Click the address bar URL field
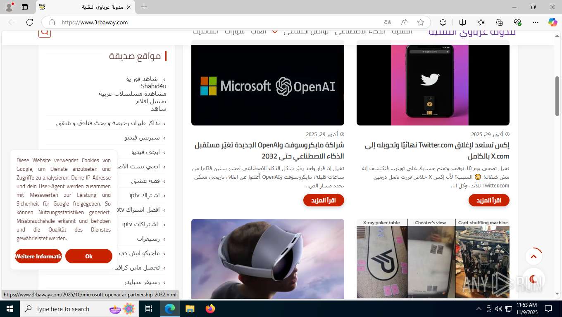This screenshot has width=562, height=317. pos(219,22)
